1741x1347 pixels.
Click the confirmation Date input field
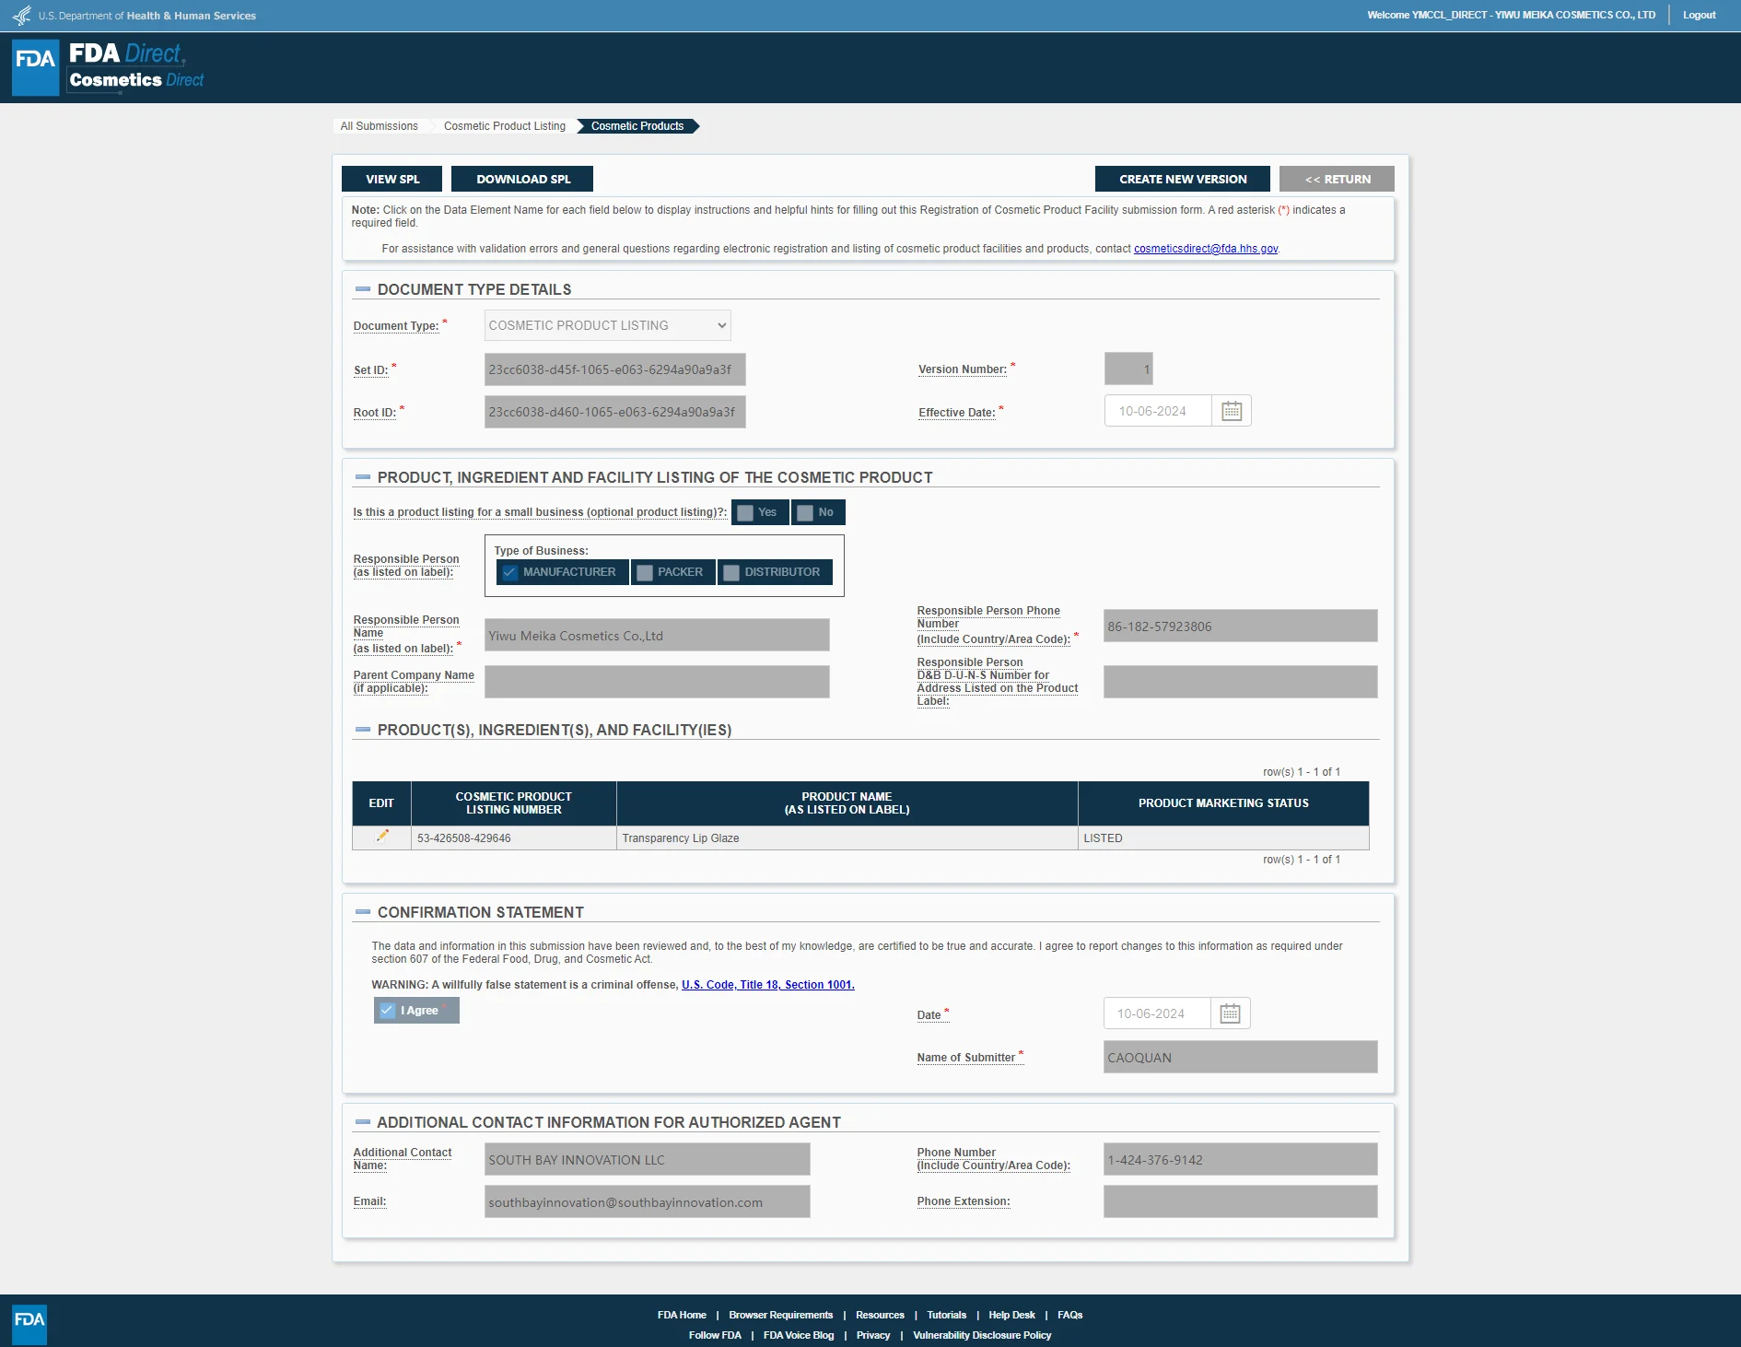coord(1157,1013)
